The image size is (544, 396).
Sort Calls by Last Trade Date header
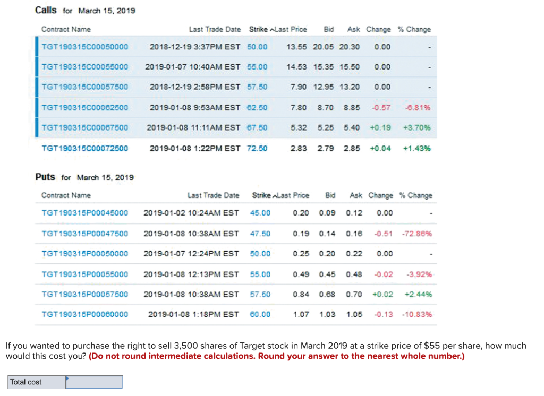[x=215, y=29]
